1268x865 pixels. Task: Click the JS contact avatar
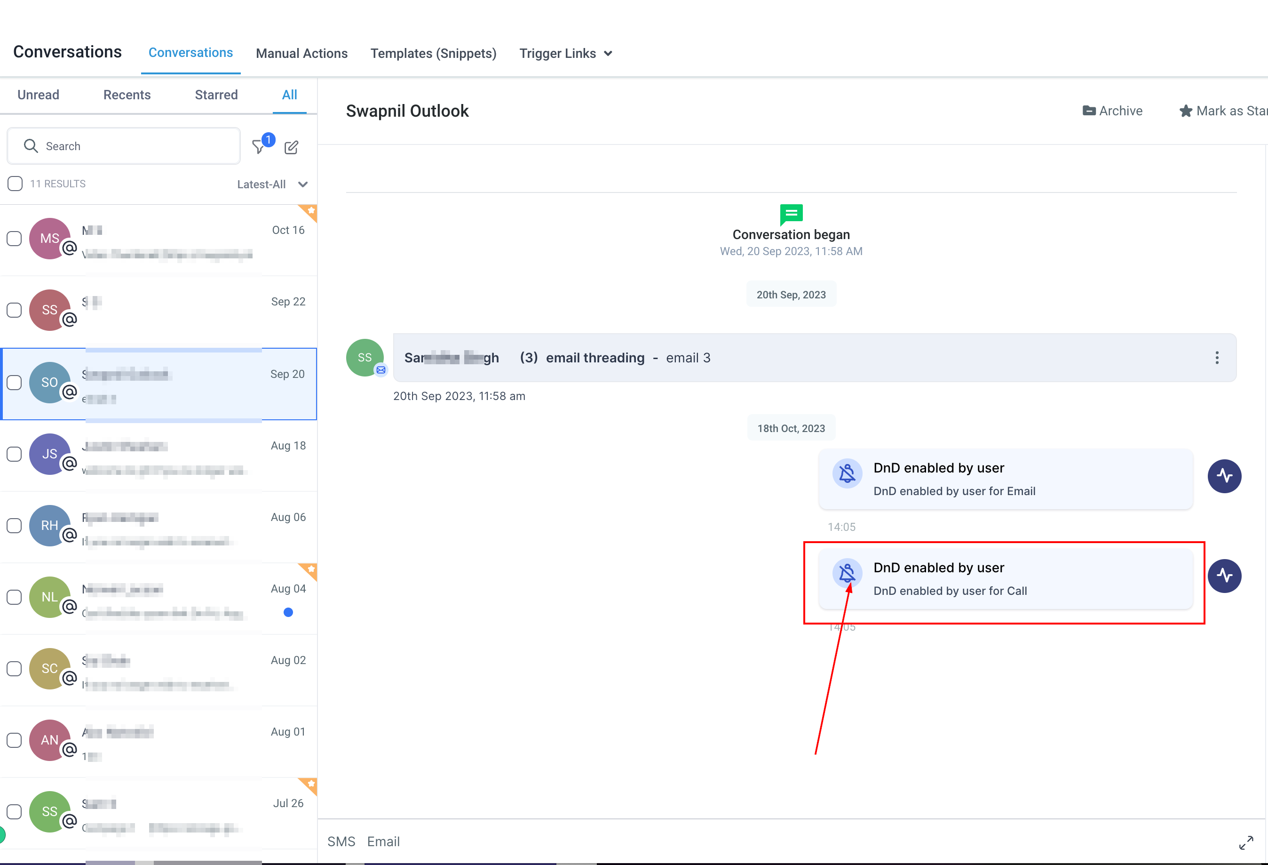point(50,454)
